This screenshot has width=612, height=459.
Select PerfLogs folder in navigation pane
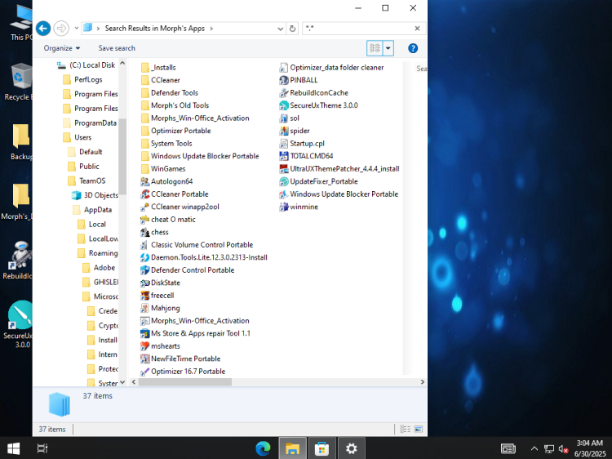pyautogui.click(x=82, y=80)
